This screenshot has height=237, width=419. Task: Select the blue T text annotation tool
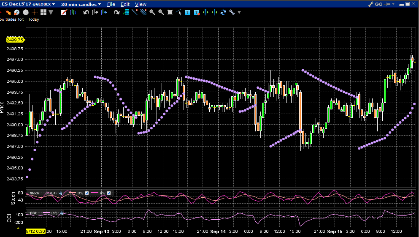188,12
